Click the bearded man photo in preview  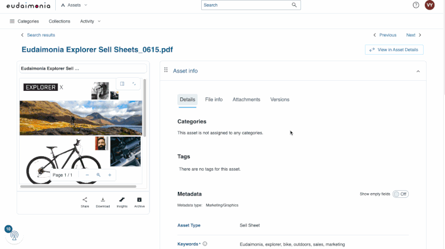tap(101, 144)
